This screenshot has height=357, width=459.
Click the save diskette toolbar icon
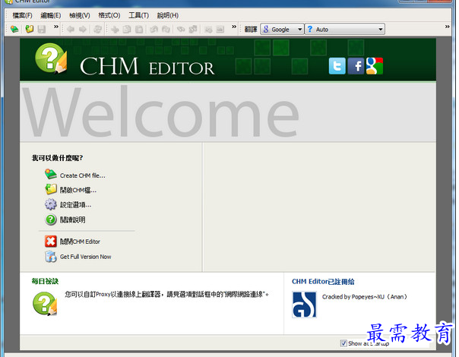click(x=42, y=29)
